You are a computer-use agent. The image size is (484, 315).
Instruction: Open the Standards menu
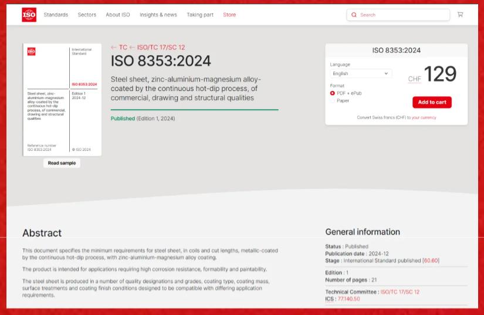point(56,15)
